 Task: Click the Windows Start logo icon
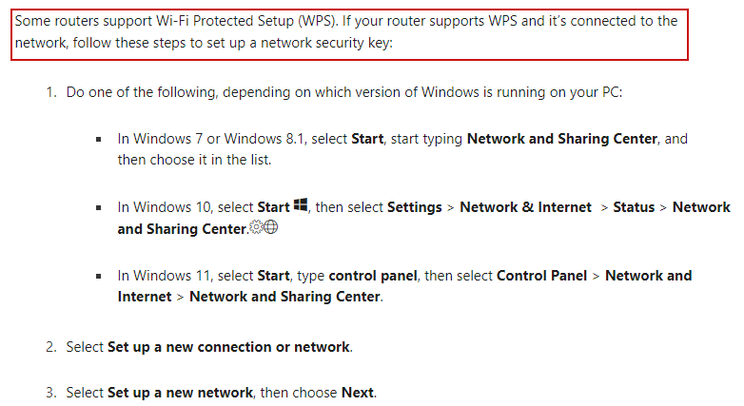click(x=301, y=204)
